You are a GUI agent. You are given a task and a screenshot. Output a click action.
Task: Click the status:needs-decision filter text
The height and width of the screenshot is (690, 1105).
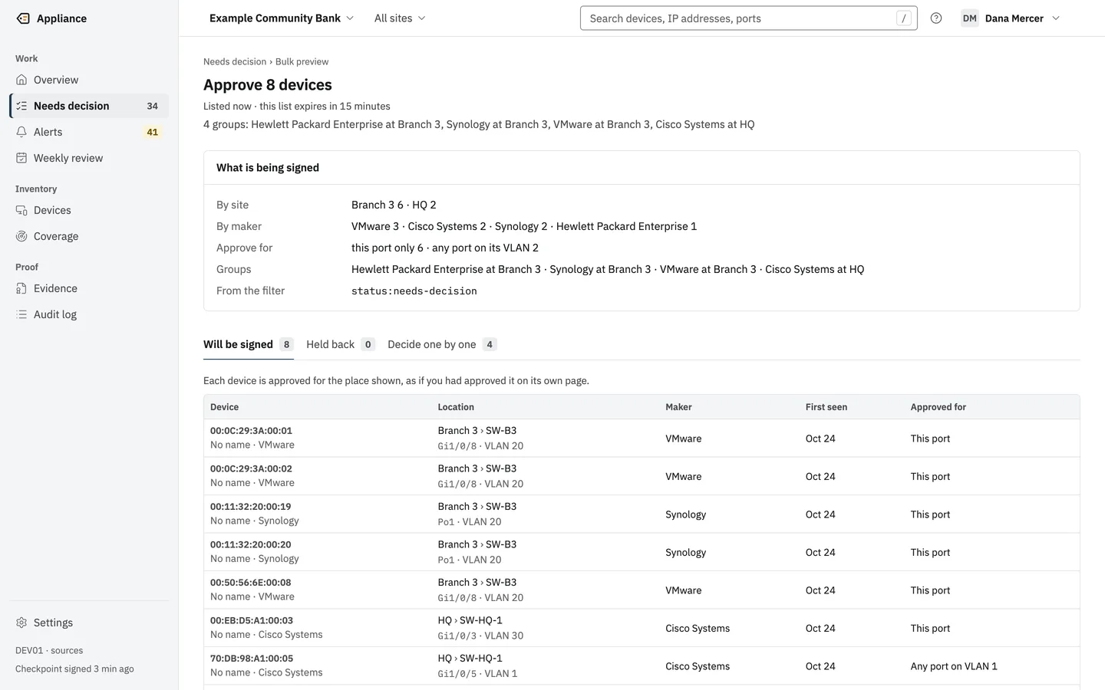(x=414, y=291)
